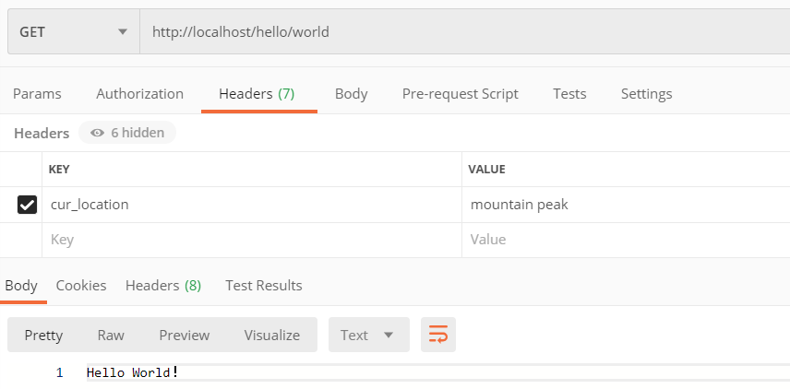Viewport: 790px width, 389px height.
Task: View the response Headers (8) tab
Action: pos(163,286)
